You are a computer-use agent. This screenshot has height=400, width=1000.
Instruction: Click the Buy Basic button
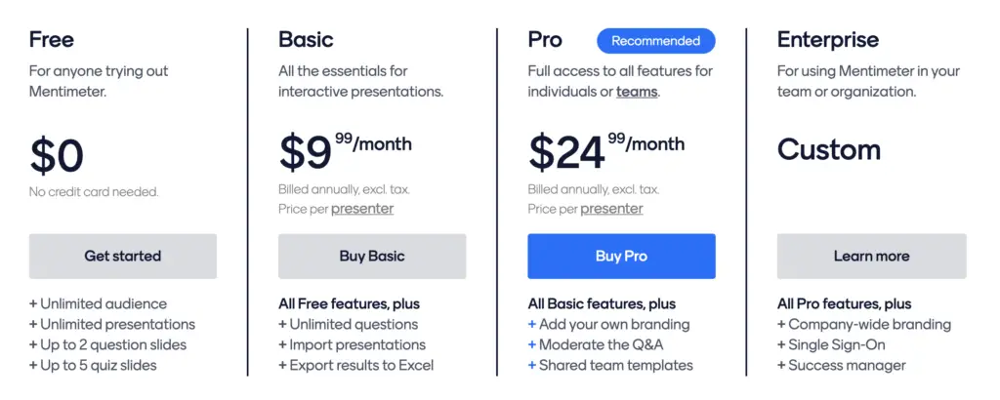click(x=372, y=256)
